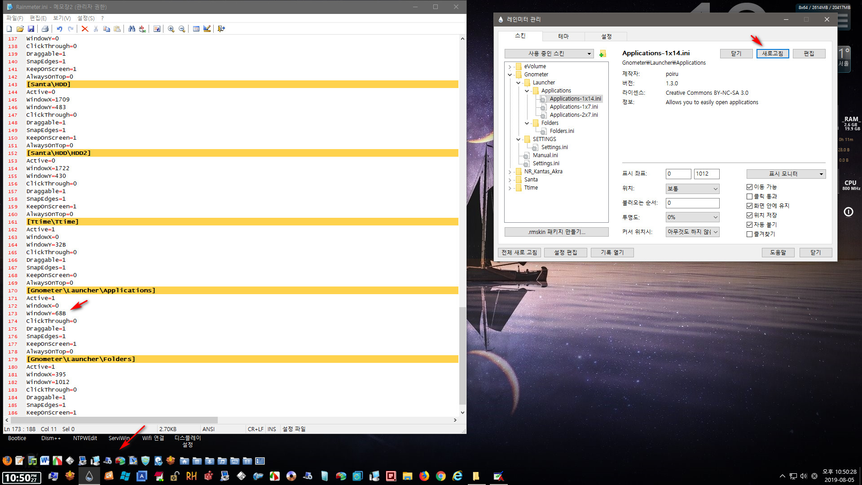Image resolution: width=862 pixels, height=485 pixels.
Task: Switch to the 설정 tab in Rainmeter manager
Action: coord(606,36)
